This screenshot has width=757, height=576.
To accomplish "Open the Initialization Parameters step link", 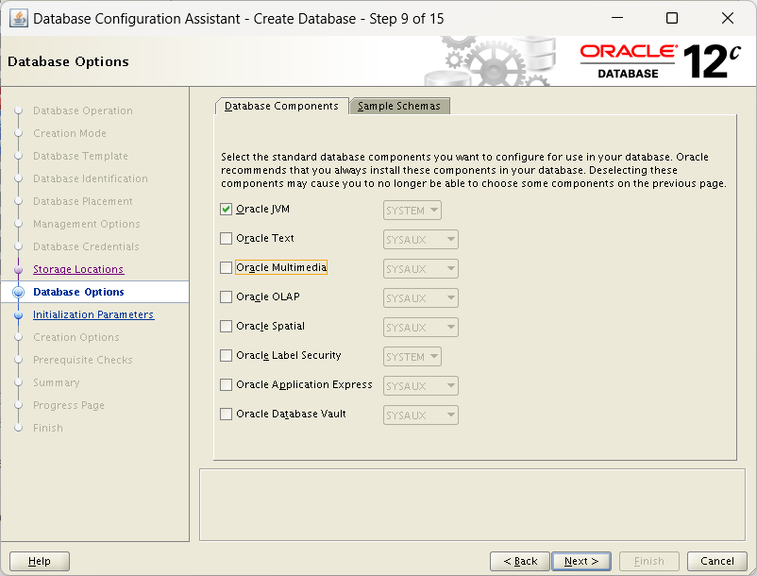I will (93, 314).
